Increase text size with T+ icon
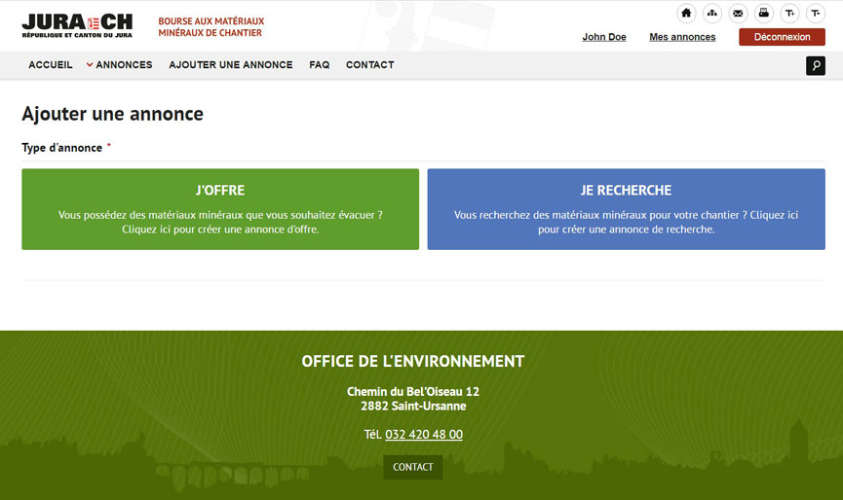 789,14
